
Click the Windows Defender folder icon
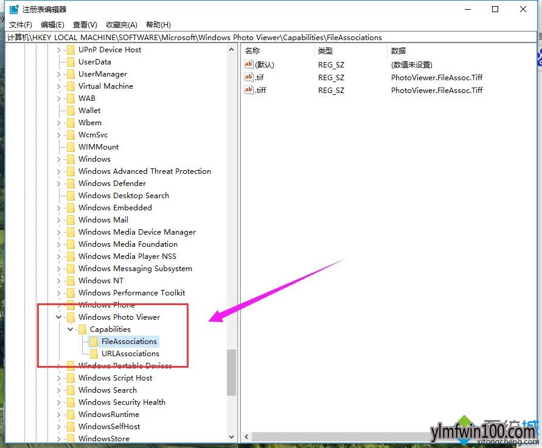[71, 184]
